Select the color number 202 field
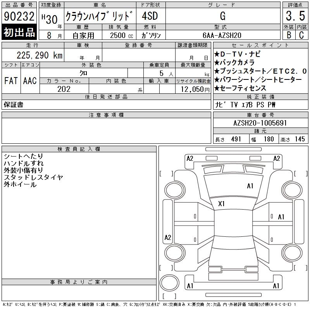This screenshot has width=310, height=310. (64, 89)
